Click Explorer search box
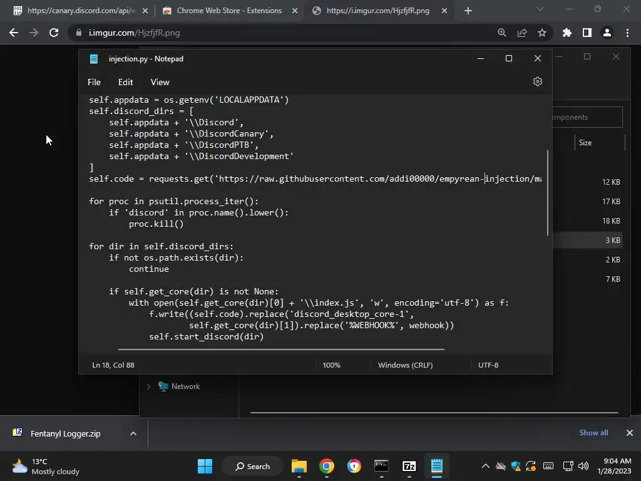This screenshot has height=481, width=641. click(587, 117)
